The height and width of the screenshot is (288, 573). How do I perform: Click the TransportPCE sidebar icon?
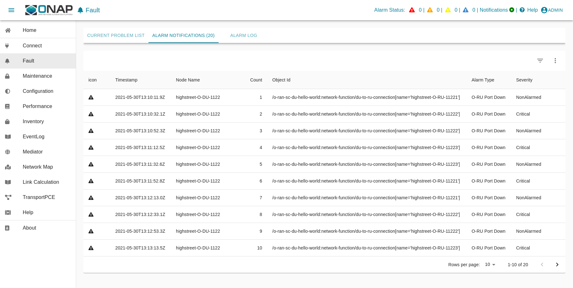coord(8,197)
